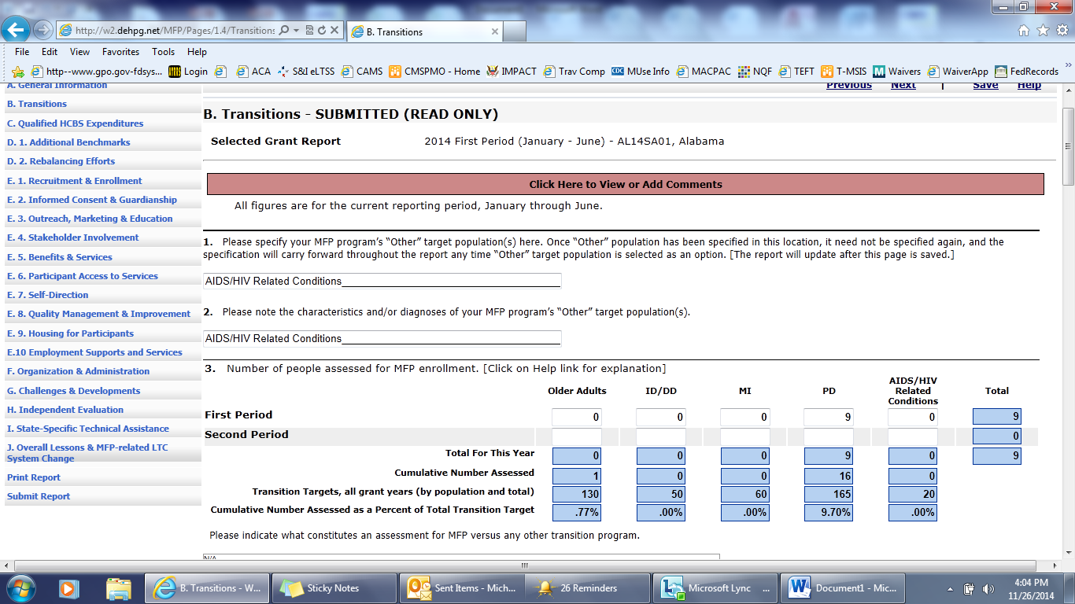This screenshot has width=1075, height=604.
Task: Open the NQF favorite
Action: tap(755, 72)
